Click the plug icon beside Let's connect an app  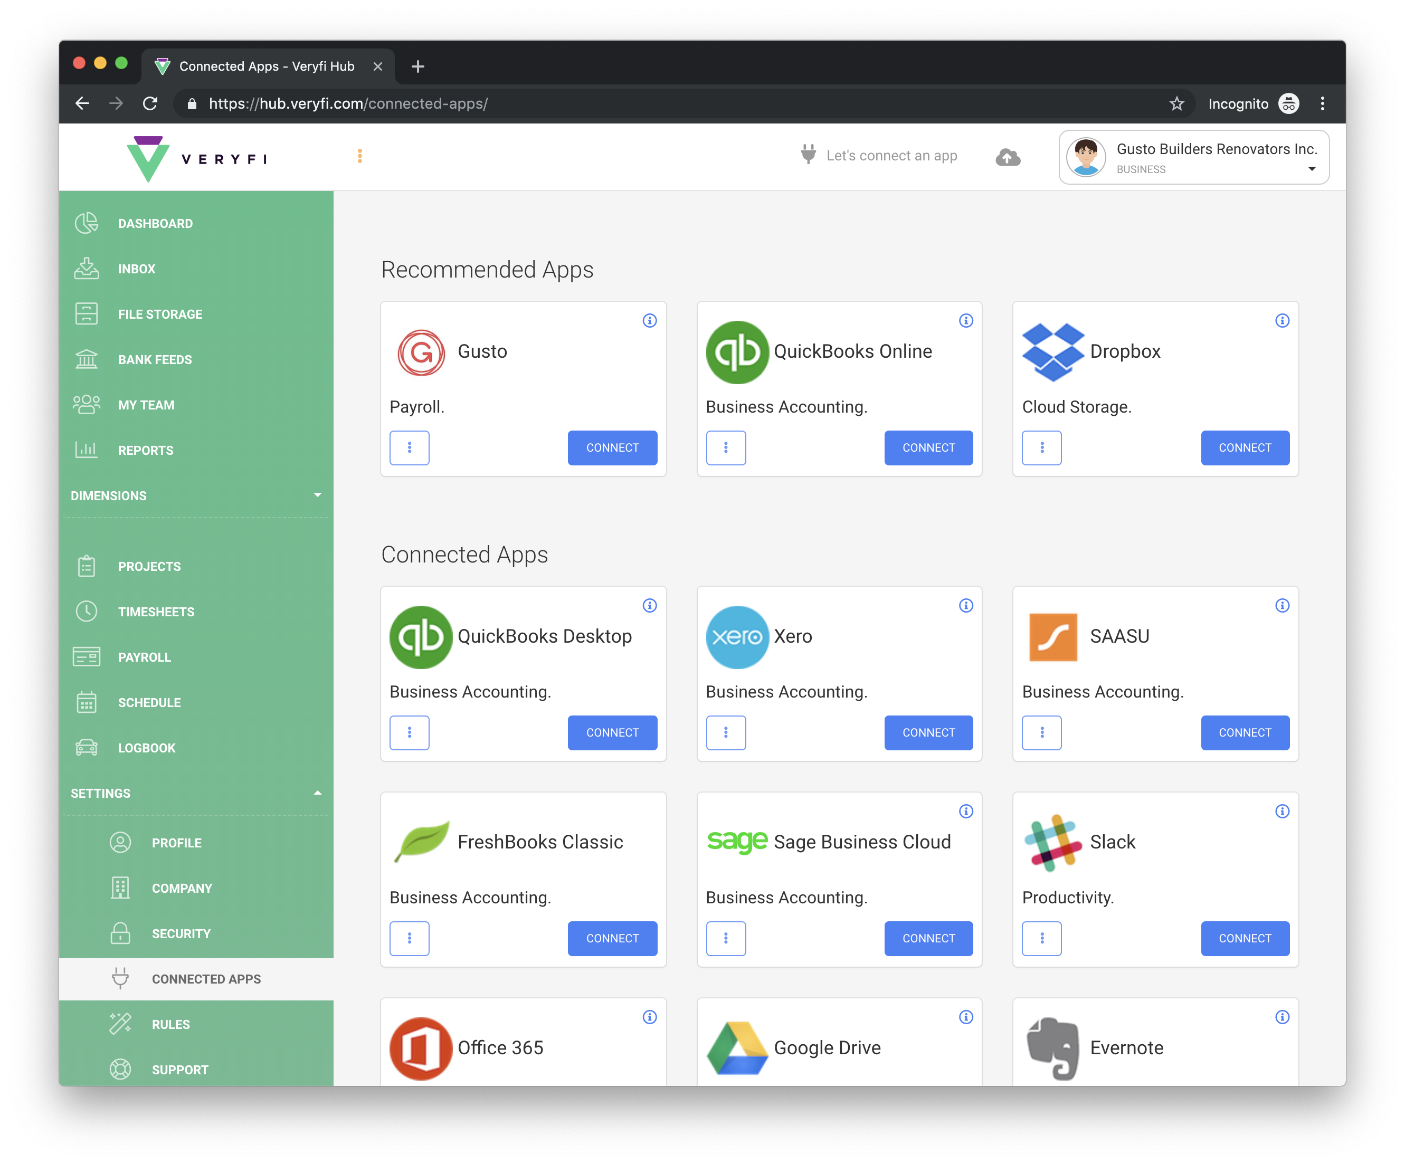[x=808, y=155]
